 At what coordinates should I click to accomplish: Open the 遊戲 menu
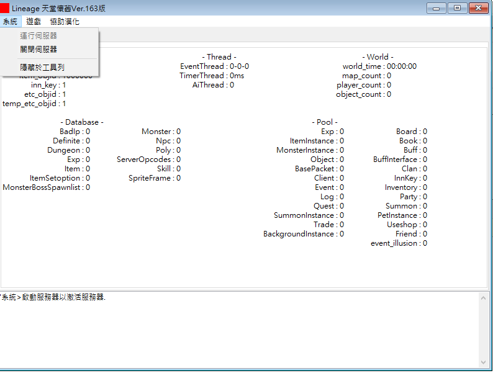point(34,21)
